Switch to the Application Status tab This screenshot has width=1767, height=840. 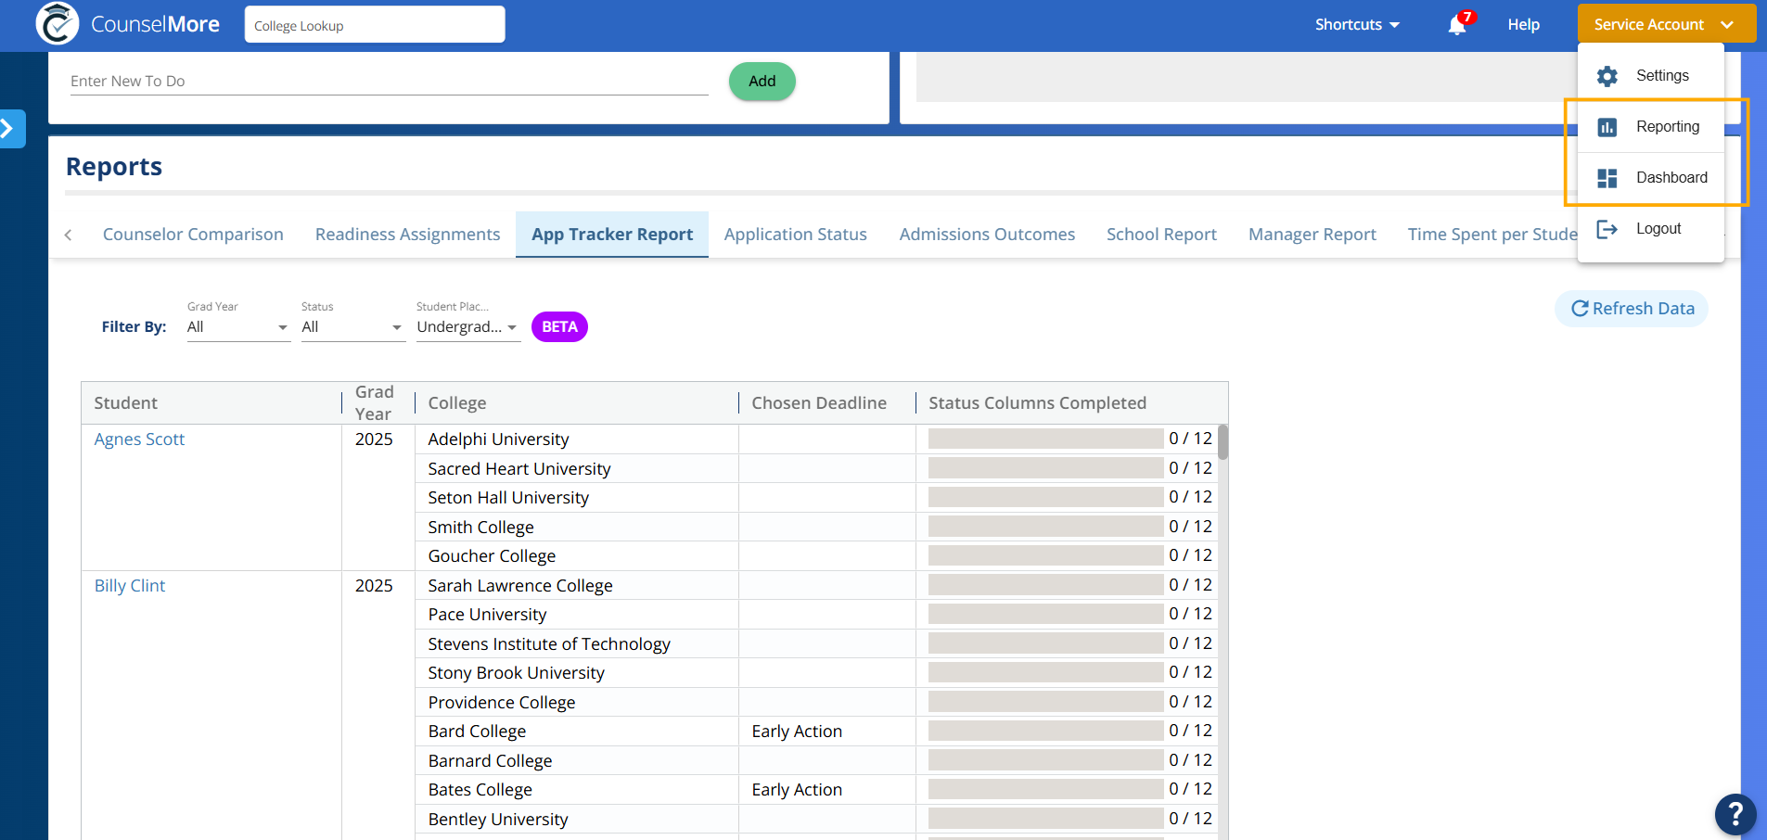coord(795,235)
